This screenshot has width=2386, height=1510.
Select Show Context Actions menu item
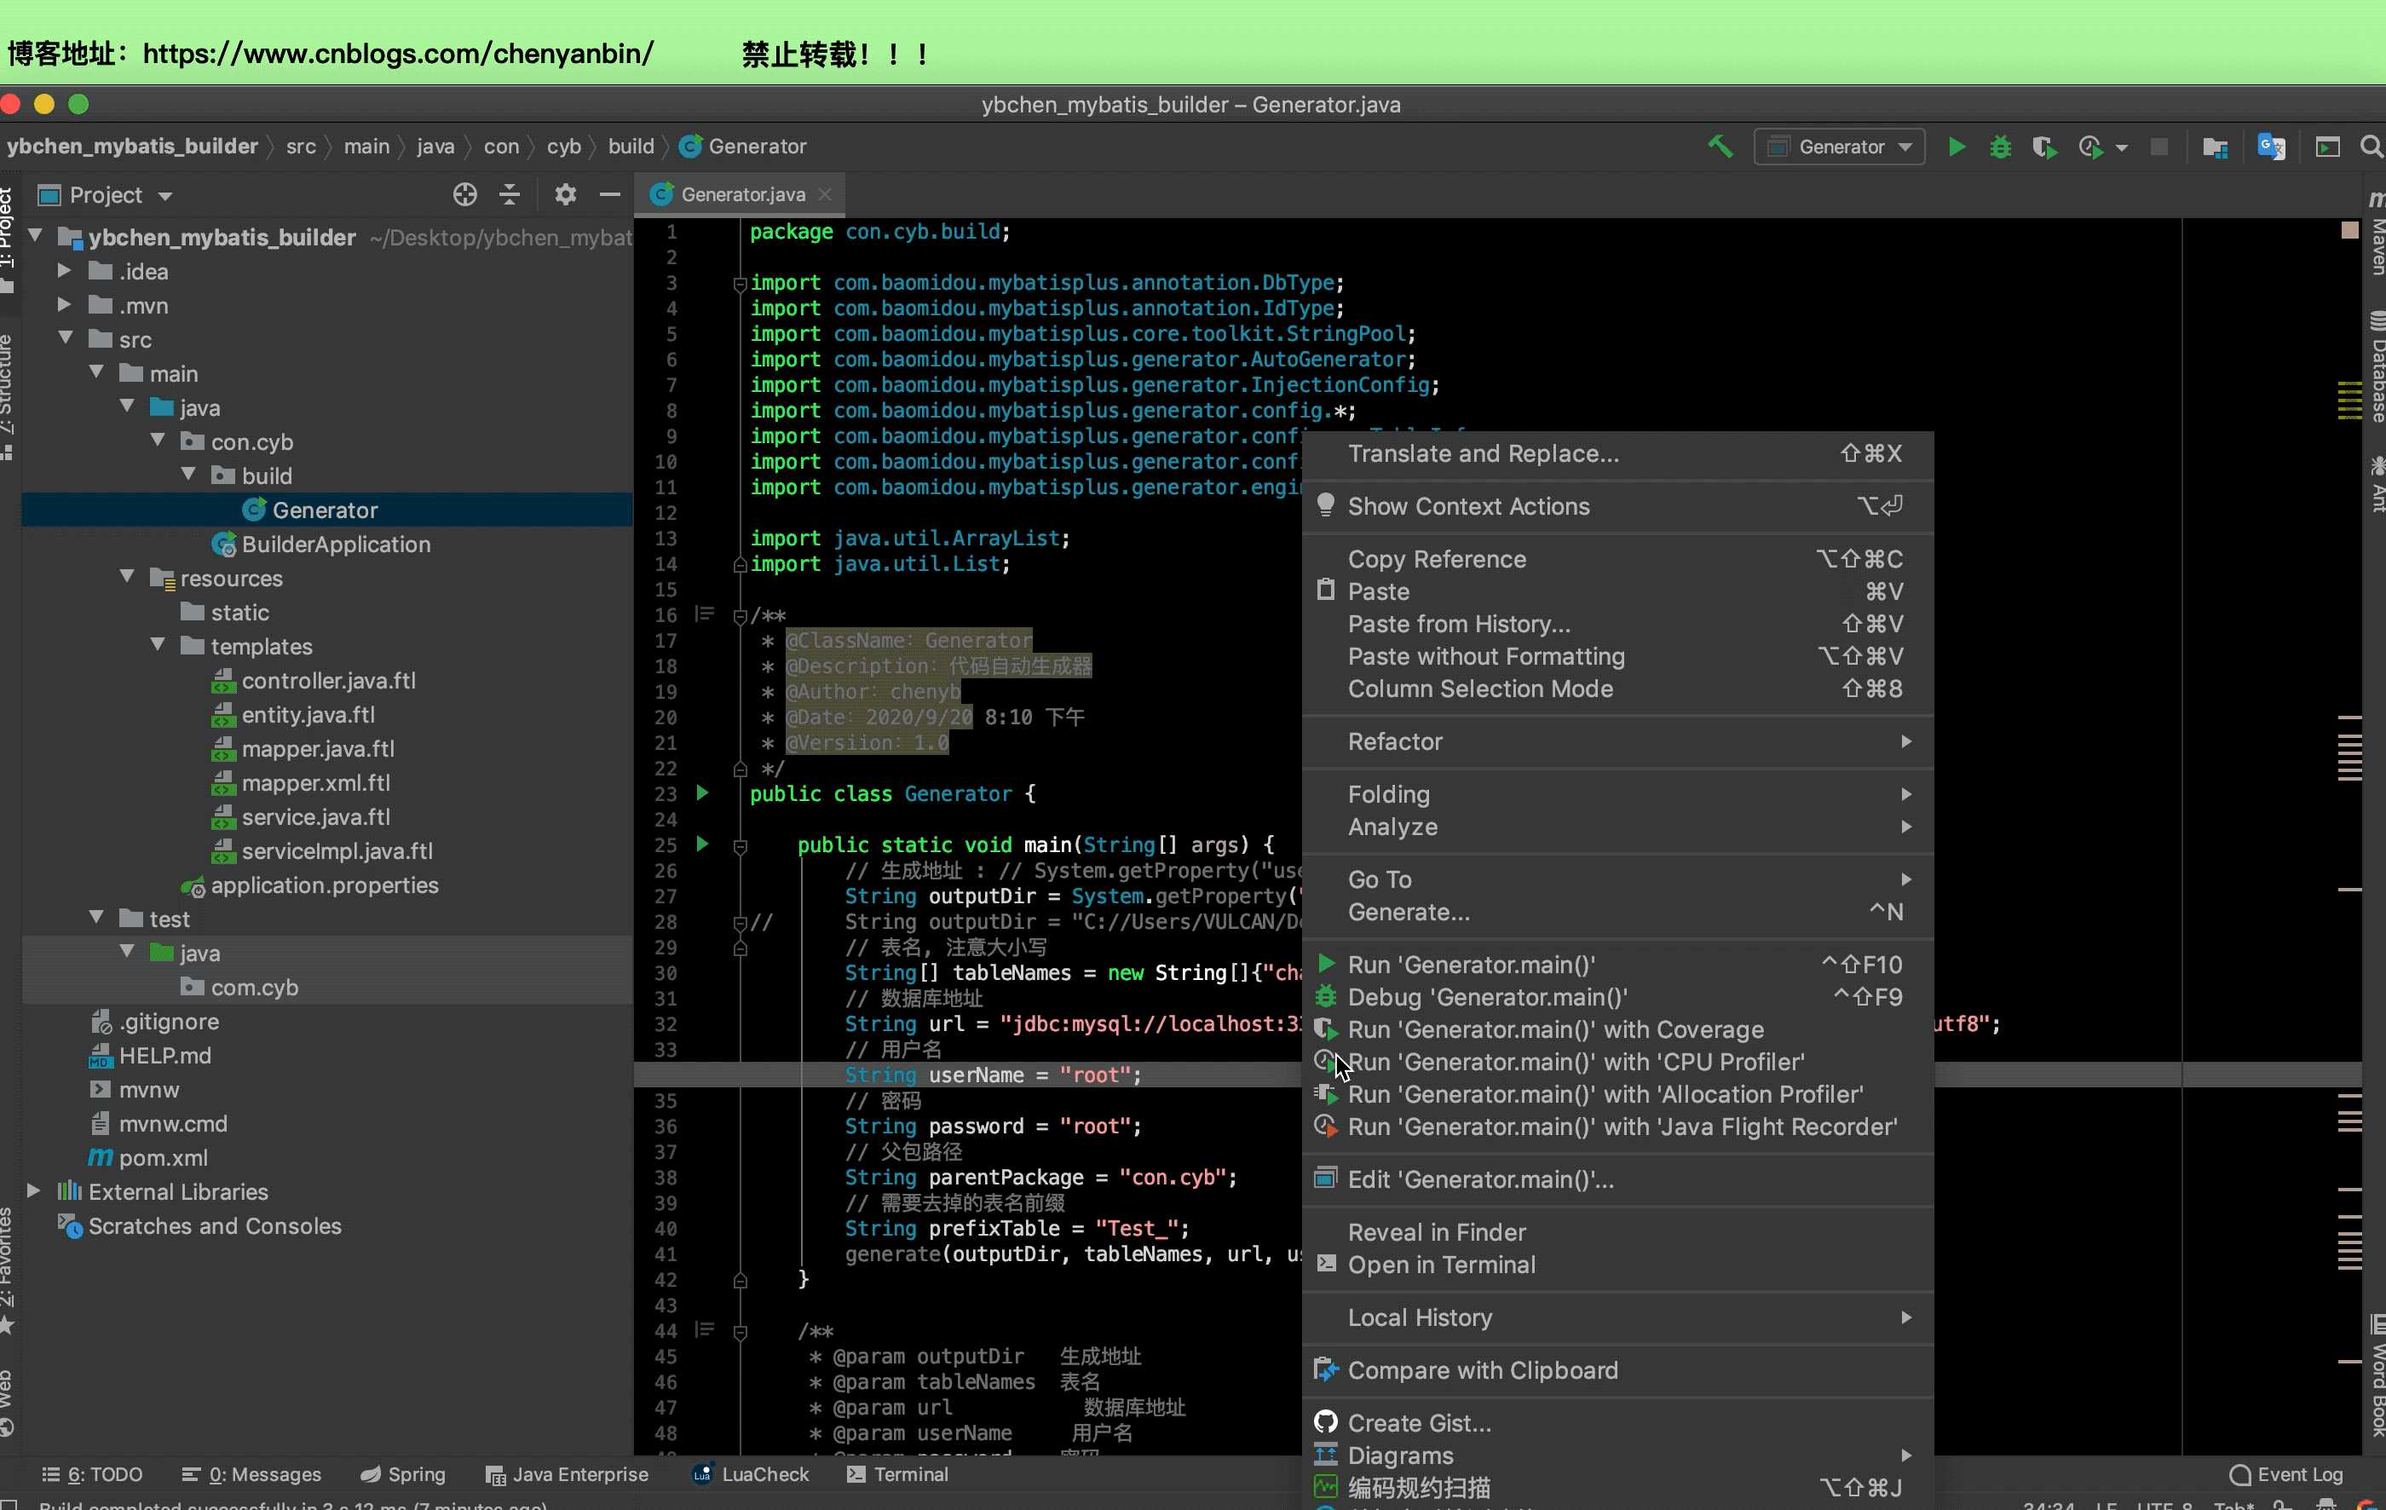coord(1617,506)
